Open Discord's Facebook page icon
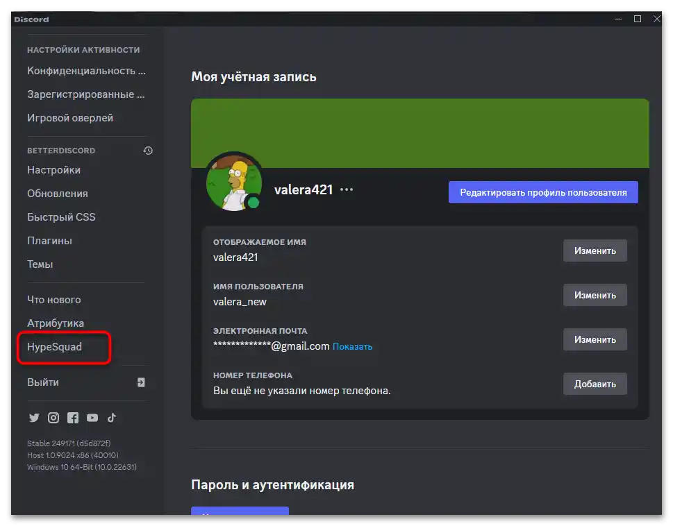Image resolution: width=673 pixels, height=526 pixels. (73, 418)
